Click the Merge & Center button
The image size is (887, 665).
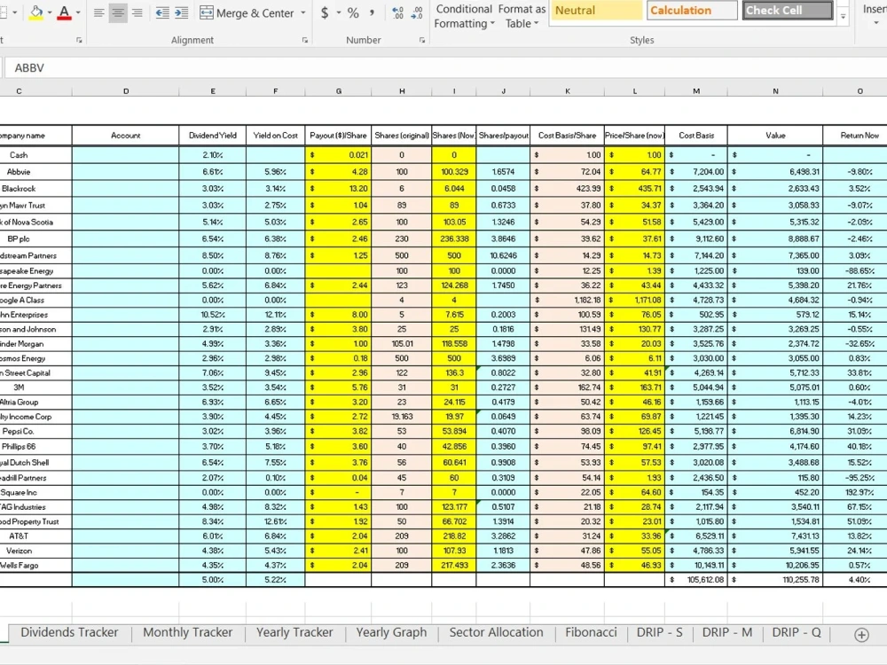247,12
